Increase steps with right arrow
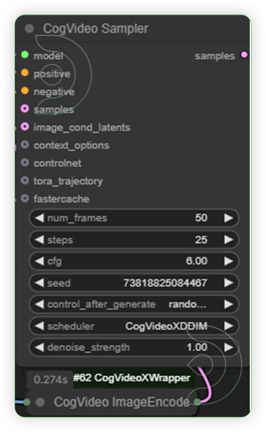The height and width of the screenshot is (432, 266). pos(228,240)
